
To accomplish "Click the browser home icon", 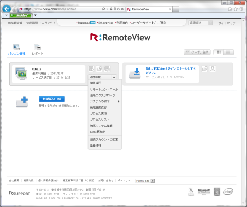I will 230,9.
